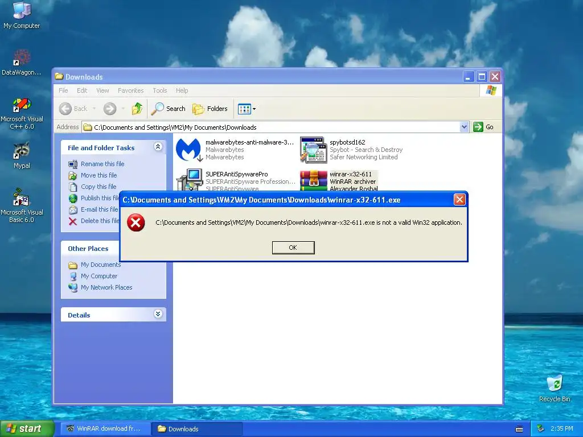Select Microsoft Visual Basic 6.0 desktop icon

[x=22, y=205]
